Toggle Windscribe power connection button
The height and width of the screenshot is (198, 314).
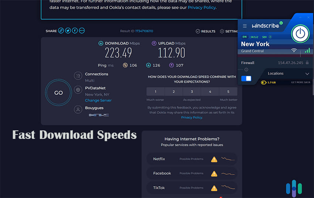pos(300,34)
